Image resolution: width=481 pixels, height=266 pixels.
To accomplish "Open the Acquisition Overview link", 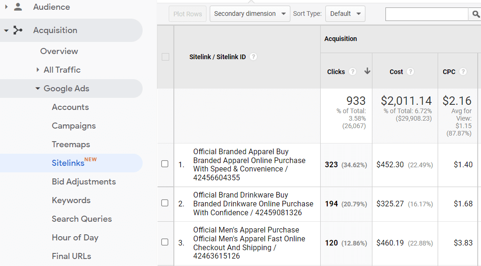I will (59, 51).
